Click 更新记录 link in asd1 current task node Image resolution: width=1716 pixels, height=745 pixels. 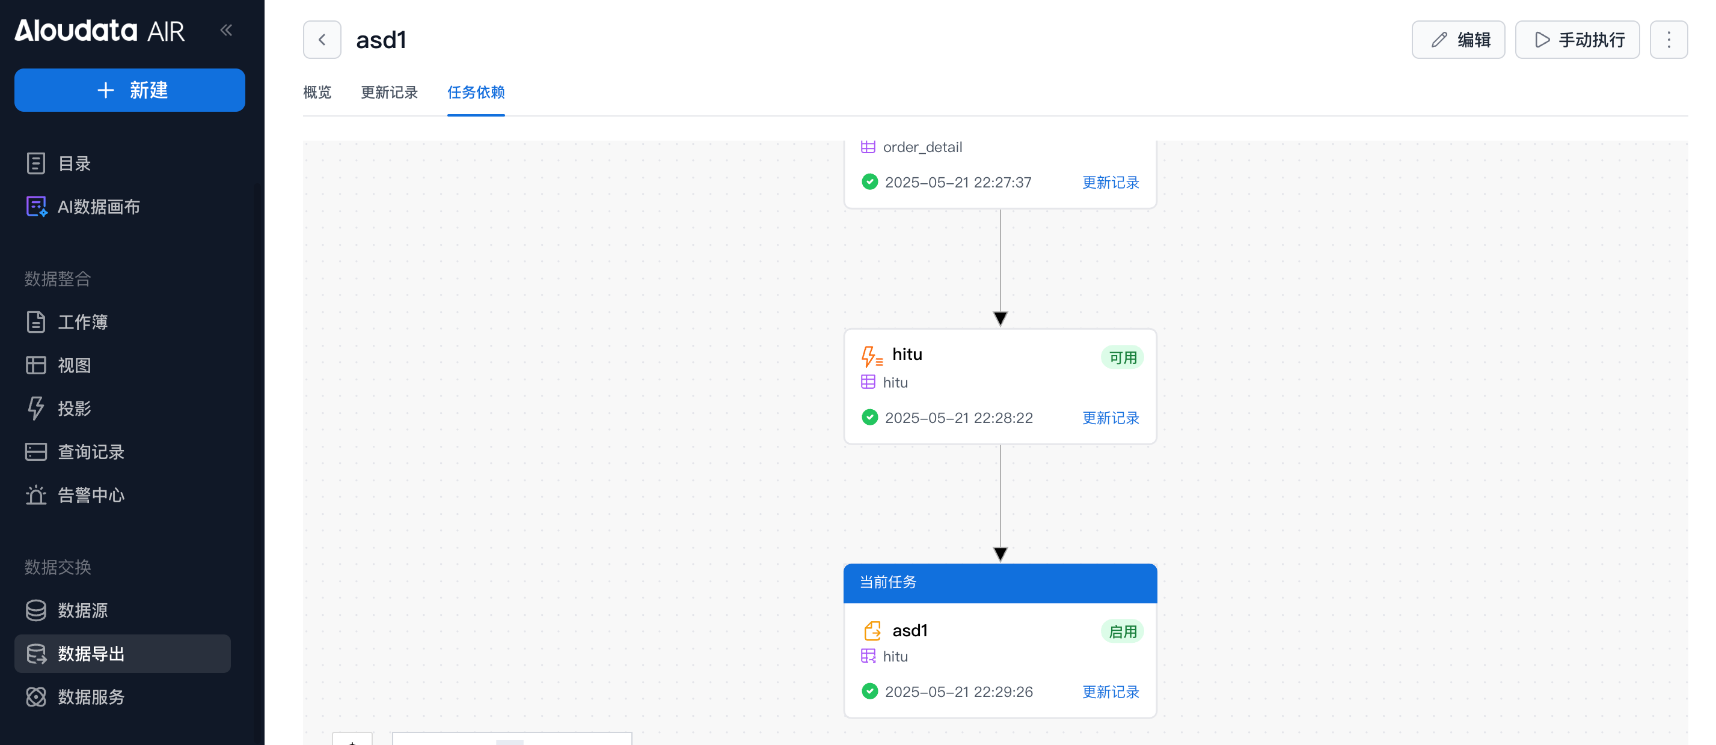[x=1110, y=692]
